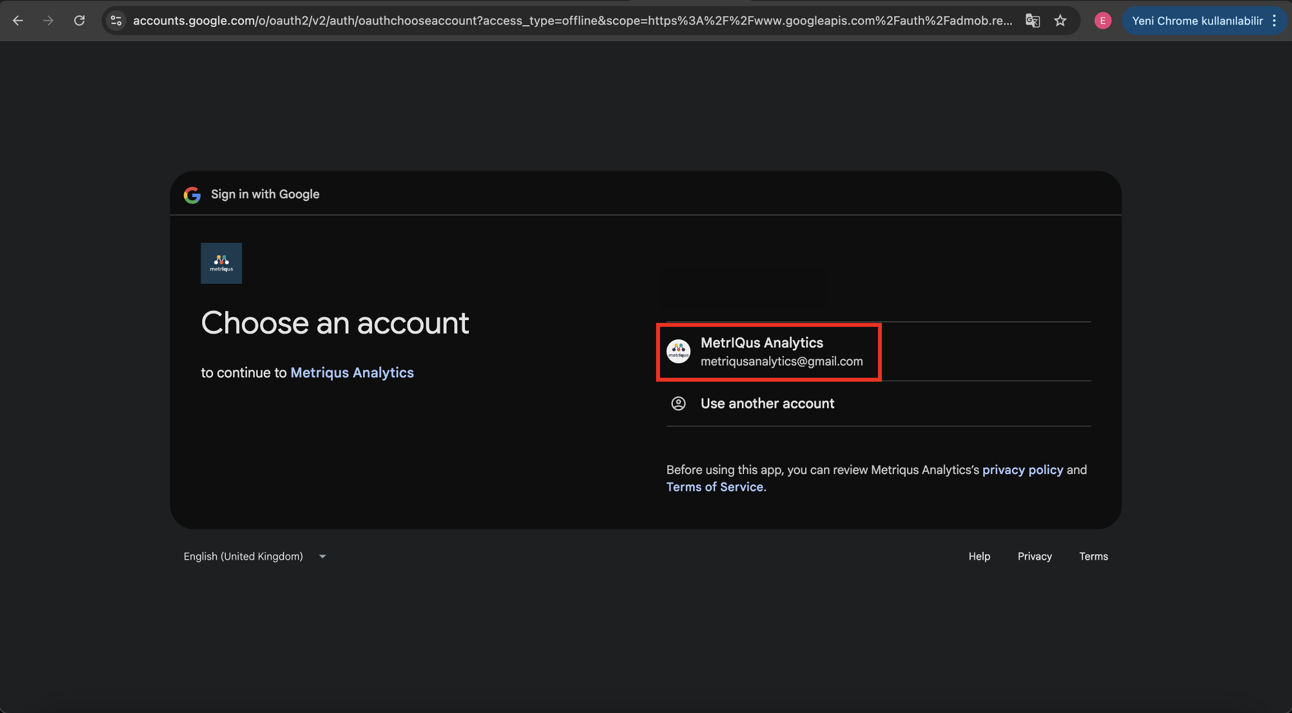Click the Choose an account heading
1292x713 pixels.
tap(335, 323)
